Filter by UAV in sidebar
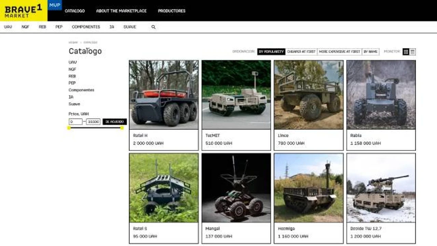This screenshot has height=246, width=437. point(73,62)
